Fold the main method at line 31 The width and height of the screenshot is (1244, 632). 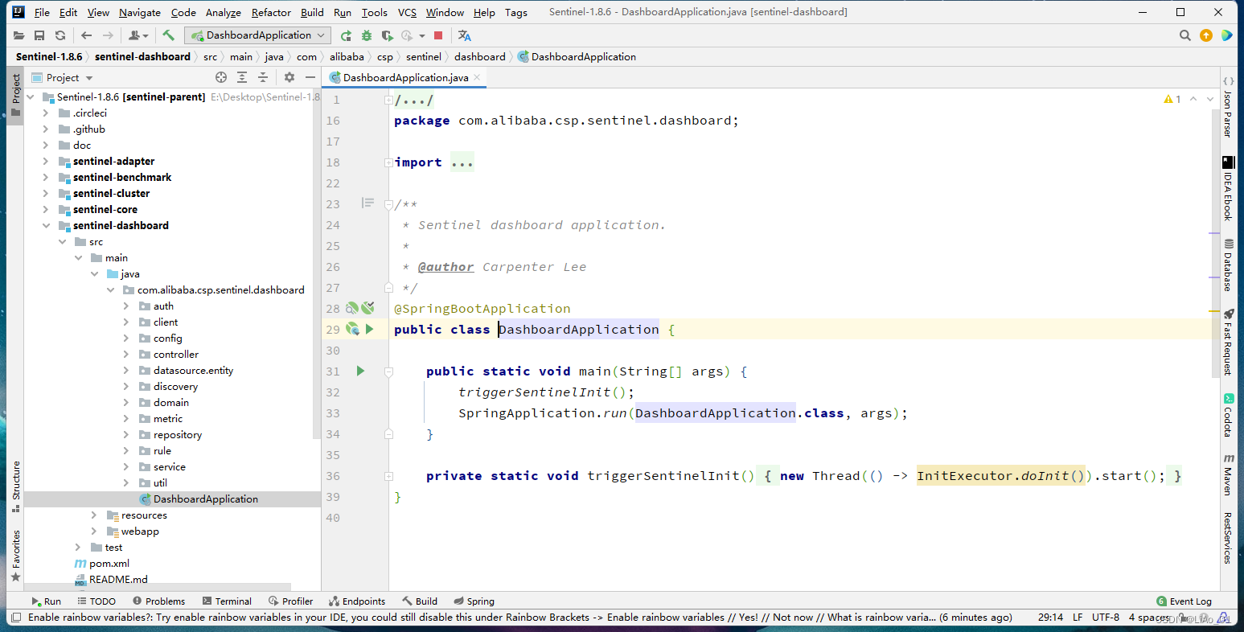pyautogui.click(x=388, y=371)
